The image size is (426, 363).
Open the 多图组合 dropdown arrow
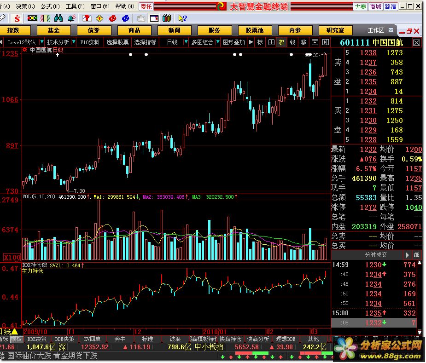[x=218, y=42]
